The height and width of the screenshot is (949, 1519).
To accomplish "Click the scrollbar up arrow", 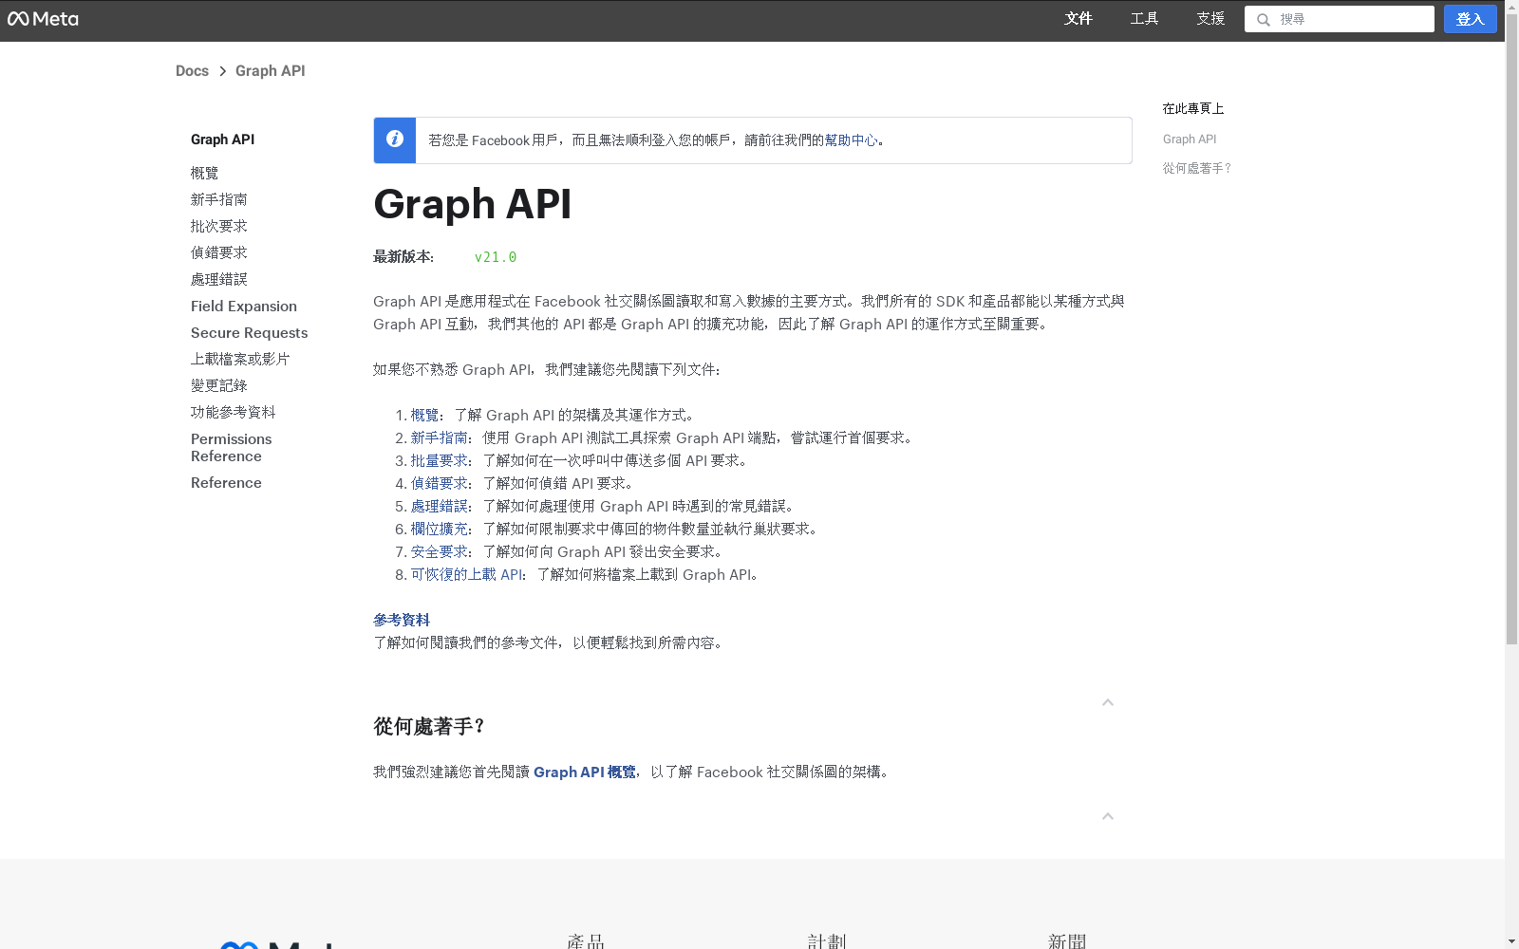I will coord(1511,8).
